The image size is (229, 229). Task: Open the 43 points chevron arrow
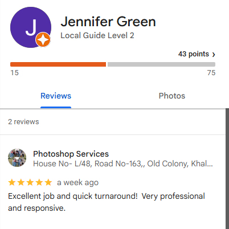coord(214,55)
